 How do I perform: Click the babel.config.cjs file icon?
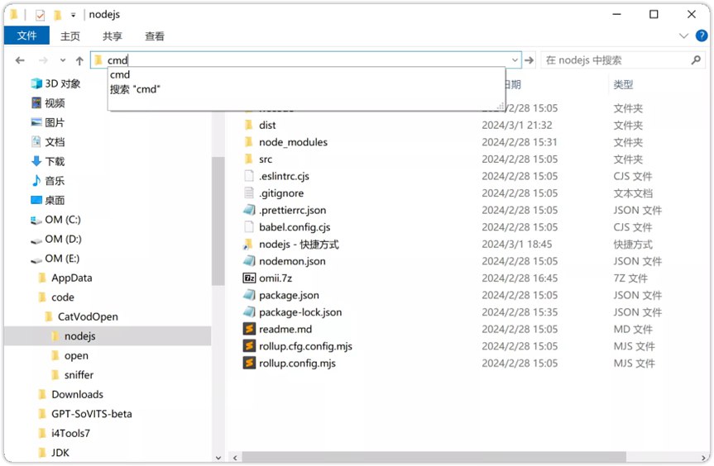click(x=249, y=227)
